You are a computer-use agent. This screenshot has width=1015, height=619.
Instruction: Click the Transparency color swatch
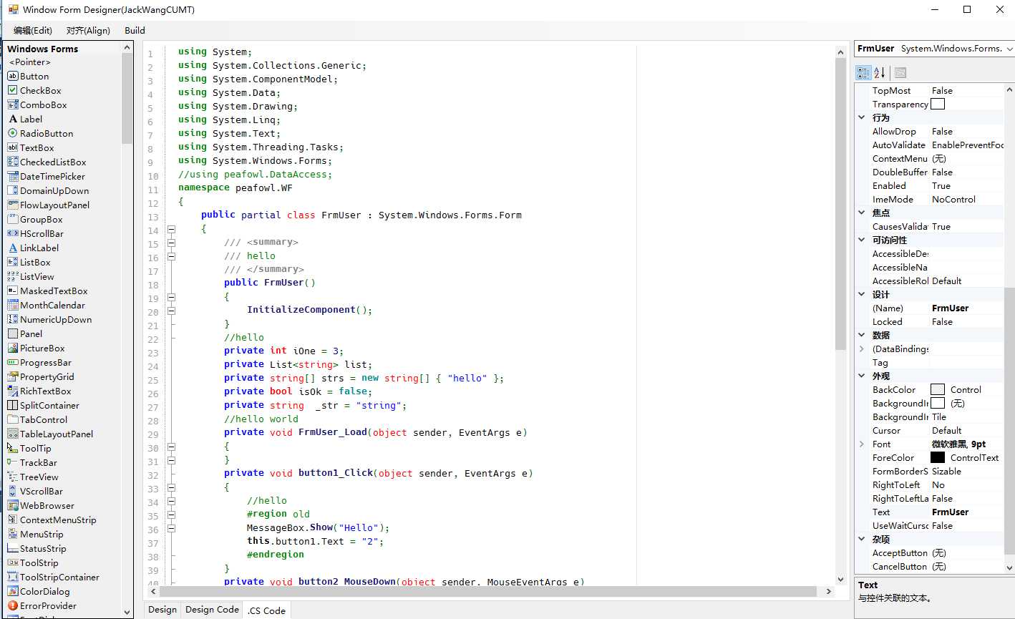point(938,104)
